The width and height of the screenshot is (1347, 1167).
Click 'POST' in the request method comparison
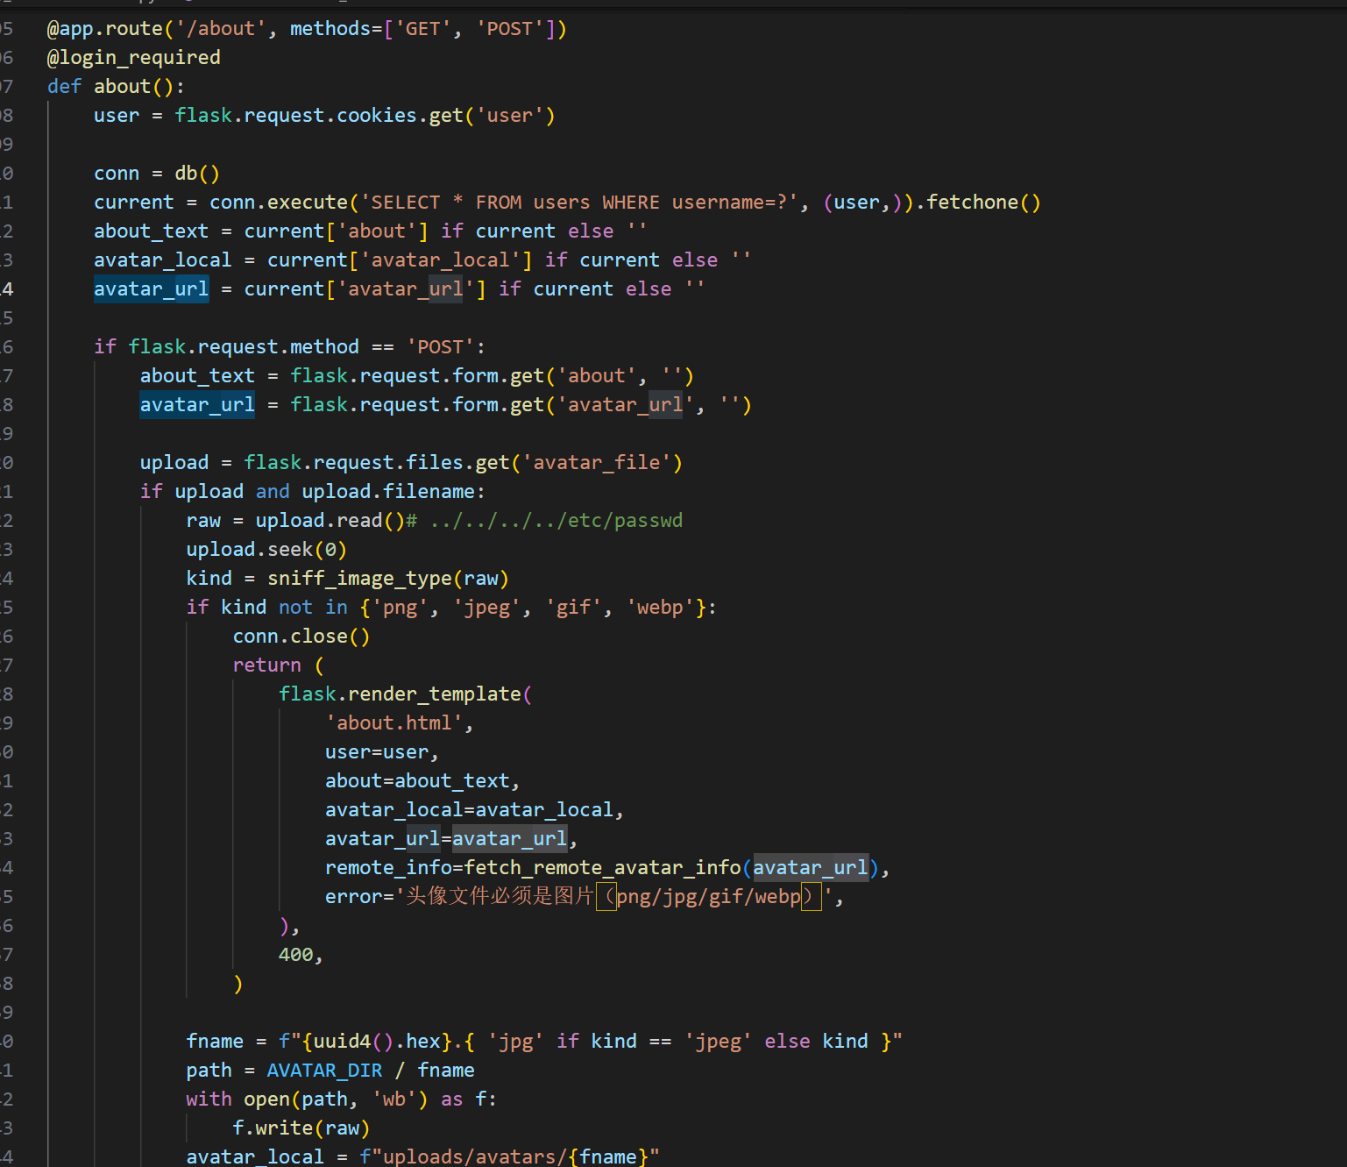pyautogui.click(x=440, y=347)
